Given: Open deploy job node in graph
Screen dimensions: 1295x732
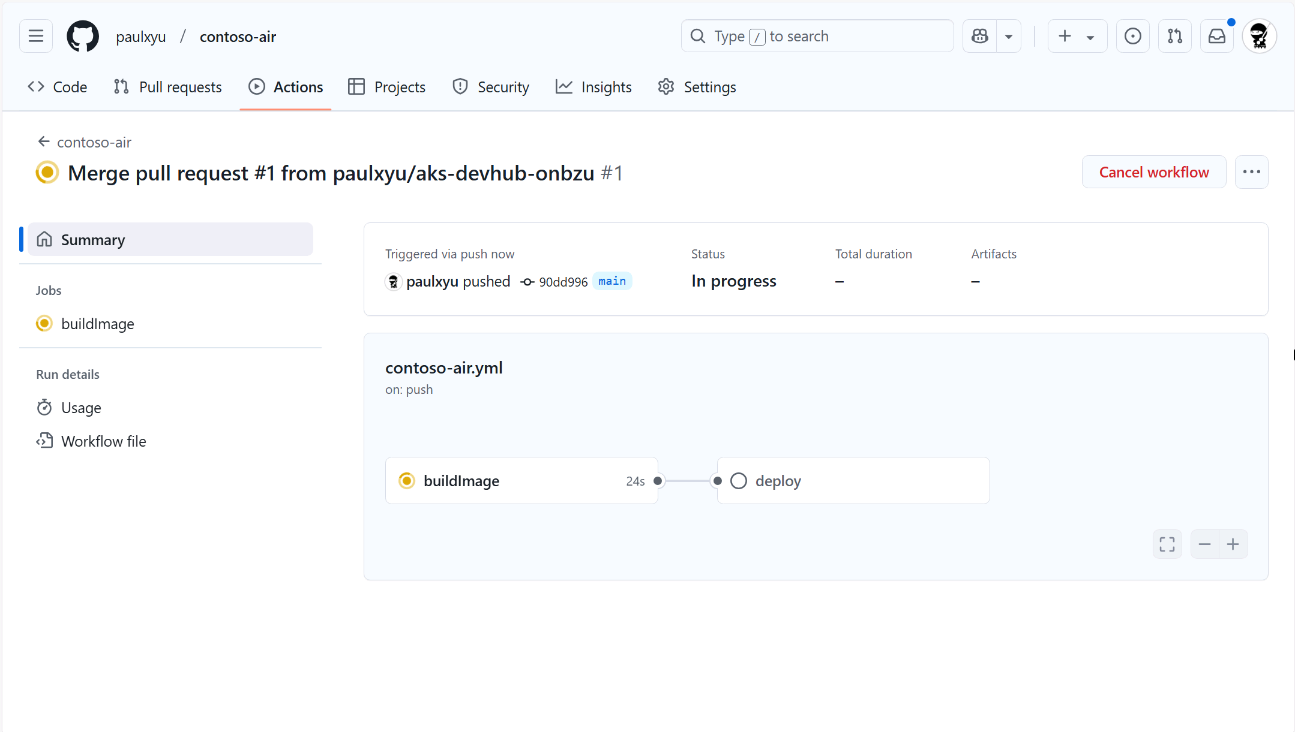Looking at the screenshot, I should (x=853, y=481).
